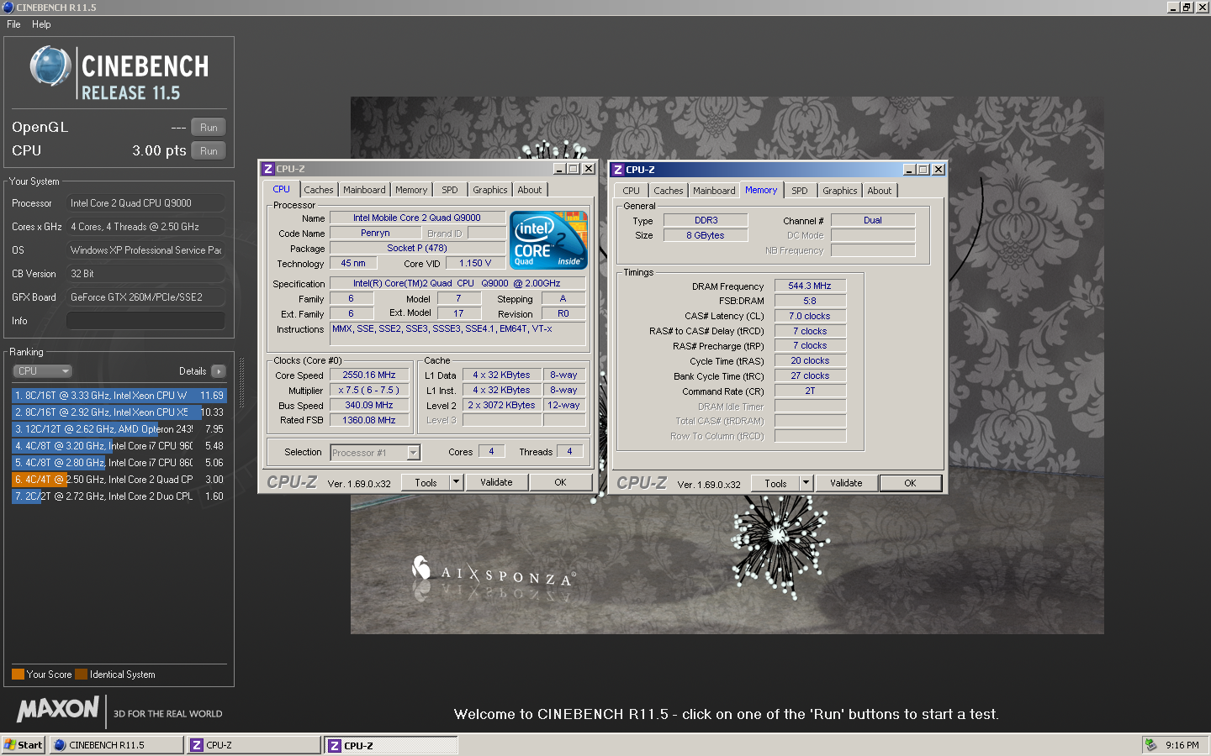
Task: Run the OpenGL benchmark test
Action: (209, 128)
